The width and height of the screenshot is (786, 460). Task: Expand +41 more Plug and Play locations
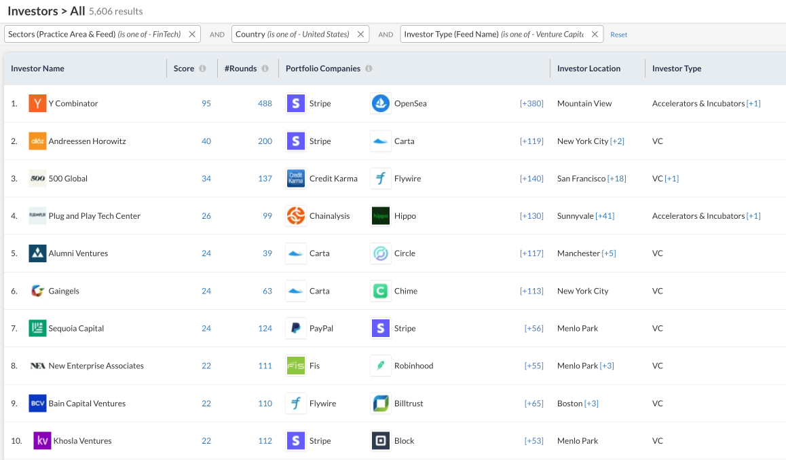(x=604, y=216)
